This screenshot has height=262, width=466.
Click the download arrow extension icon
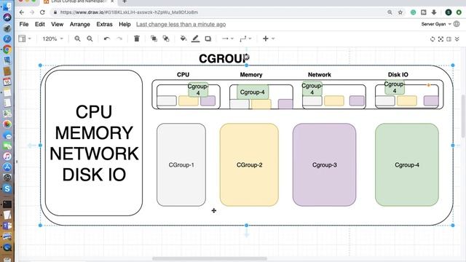click(x=434, y=12)
